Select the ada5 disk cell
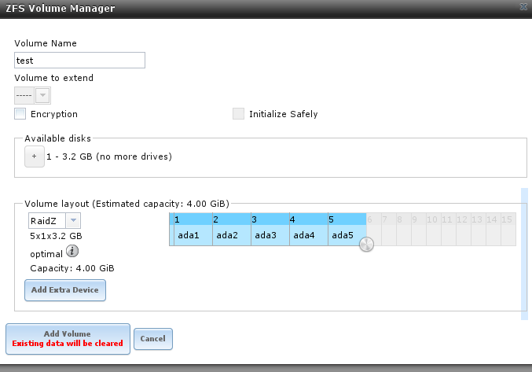The width and height of the screenshot is (532, 372). (x=347, y=235)
